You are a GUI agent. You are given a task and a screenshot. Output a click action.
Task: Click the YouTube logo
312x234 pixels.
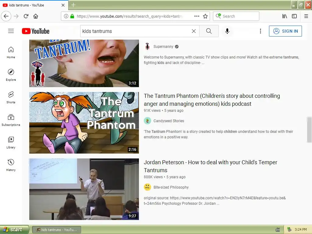tap(36, 31)
